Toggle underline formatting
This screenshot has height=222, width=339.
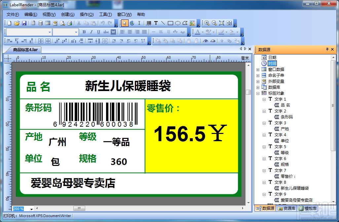(98, 32)
